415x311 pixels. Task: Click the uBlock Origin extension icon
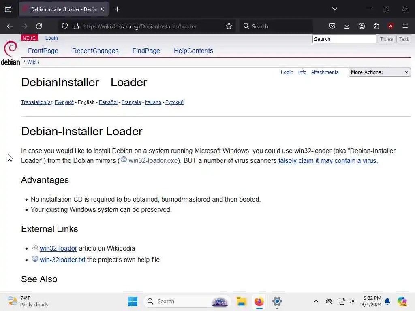(391, 26)
